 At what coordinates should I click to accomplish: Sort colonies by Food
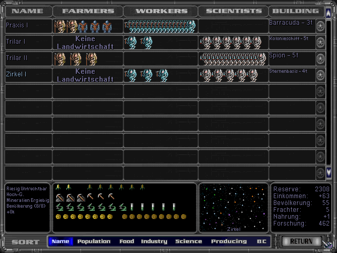[x=126, y=241]
